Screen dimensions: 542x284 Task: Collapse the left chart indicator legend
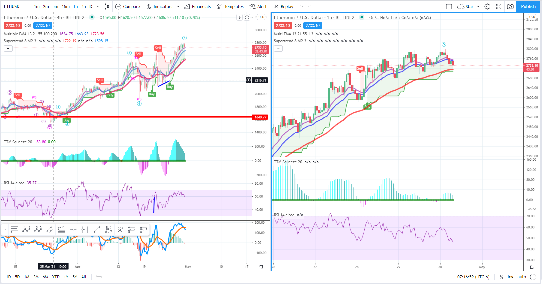pos(8,49)
